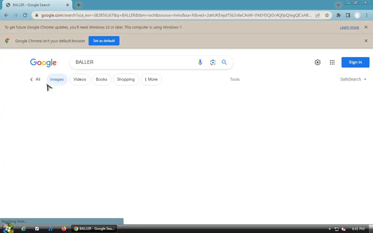Reload the current page
This screenshot has height=233, width=373.
tap(25, 15)
